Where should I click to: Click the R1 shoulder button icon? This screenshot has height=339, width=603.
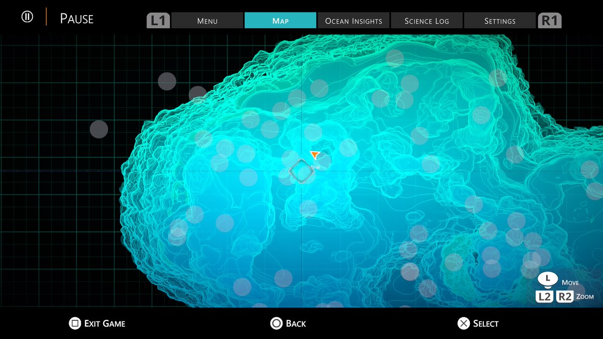(x=549, y=21)
